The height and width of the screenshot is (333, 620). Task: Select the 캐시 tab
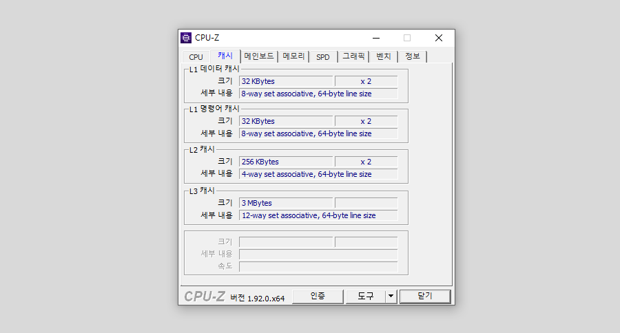(225, 56)
